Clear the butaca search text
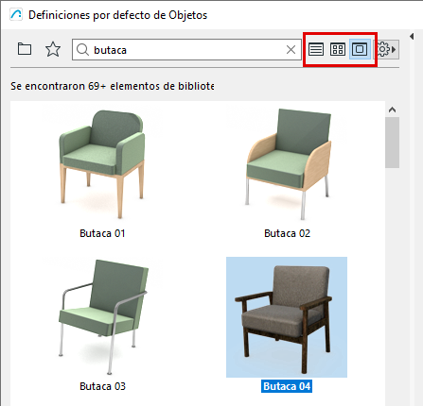Viewport: 423px width, 406px height. (291, 49)
